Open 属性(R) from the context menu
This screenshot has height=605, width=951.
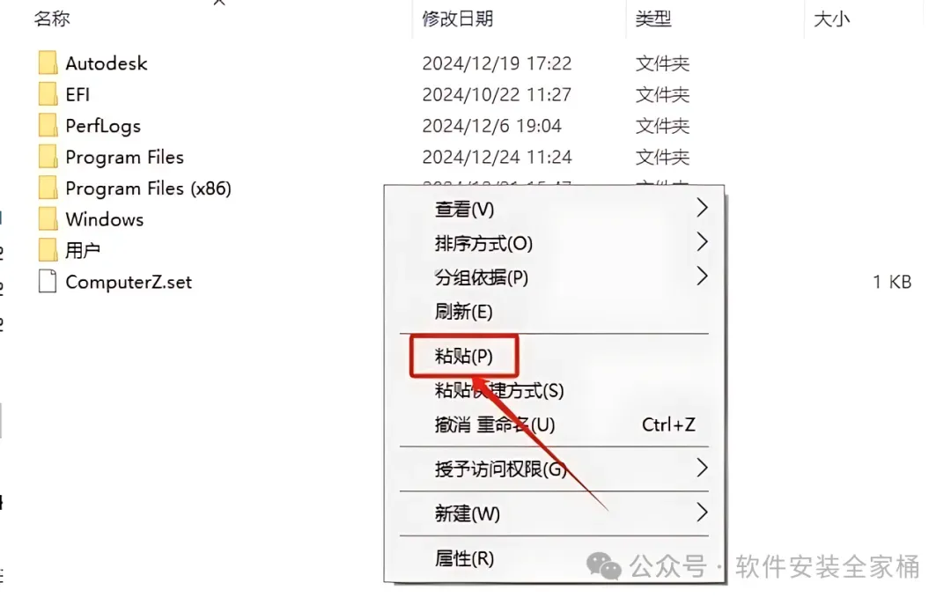(464, 557)
